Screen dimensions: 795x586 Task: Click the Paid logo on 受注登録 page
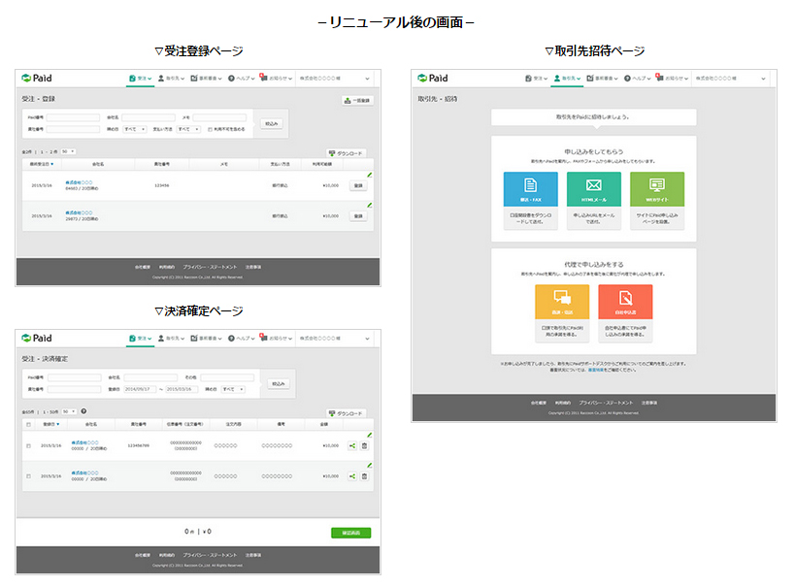coord(37,78)
